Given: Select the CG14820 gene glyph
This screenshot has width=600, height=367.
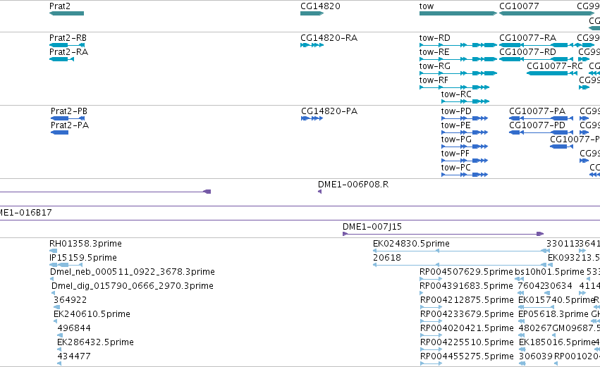Looking at the screenshot, I should click(x=312, y=13).
